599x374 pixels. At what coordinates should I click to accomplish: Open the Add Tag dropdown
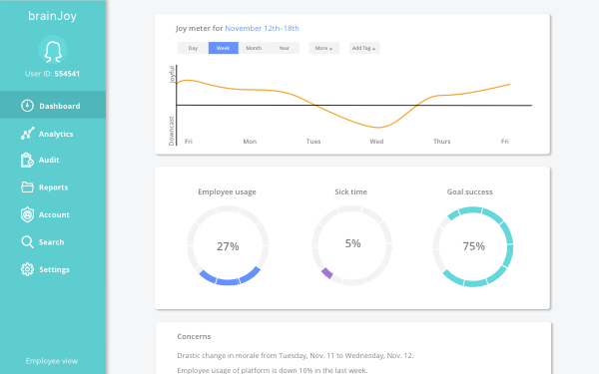tap(364, 48)
